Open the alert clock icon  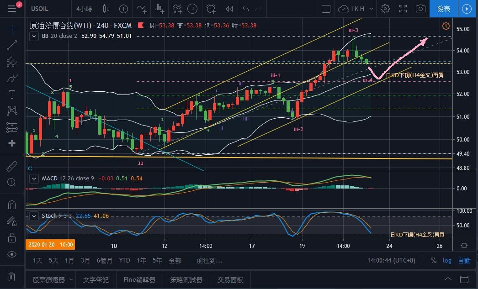coord(211,9)
